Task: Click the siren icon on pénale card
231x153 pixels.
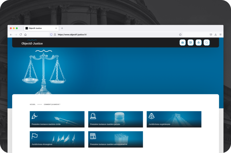Action: (93, 116)
